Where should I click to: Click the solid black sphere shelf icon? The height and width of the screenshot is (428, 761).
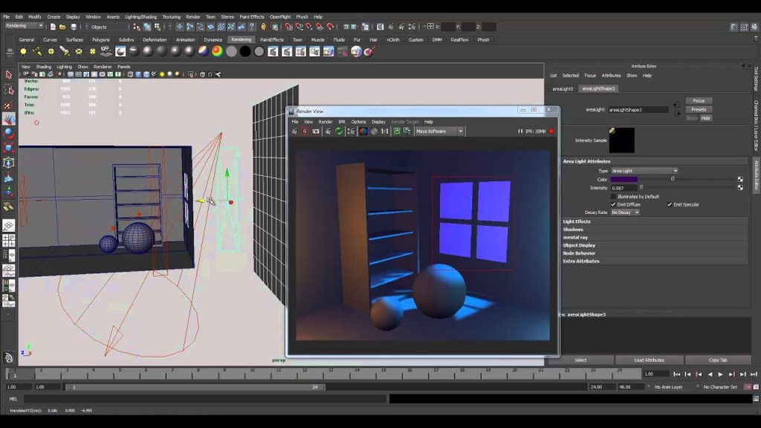click(x=245, y=51)
